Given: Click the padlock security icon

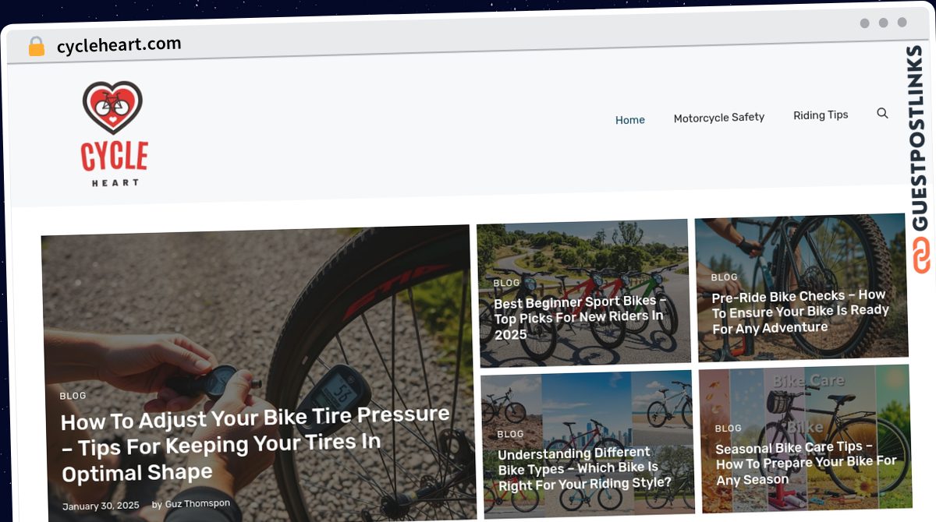Looking at the screenshot, I should [36, 47].
